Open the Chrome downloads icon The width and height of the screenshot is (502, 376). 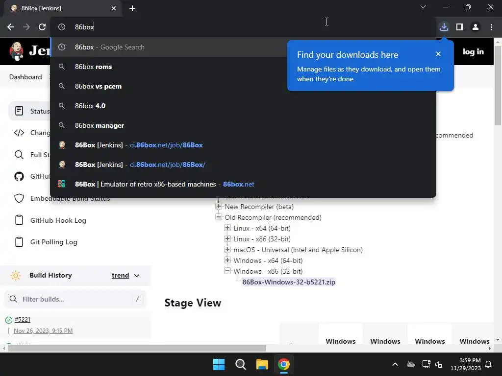444,27
